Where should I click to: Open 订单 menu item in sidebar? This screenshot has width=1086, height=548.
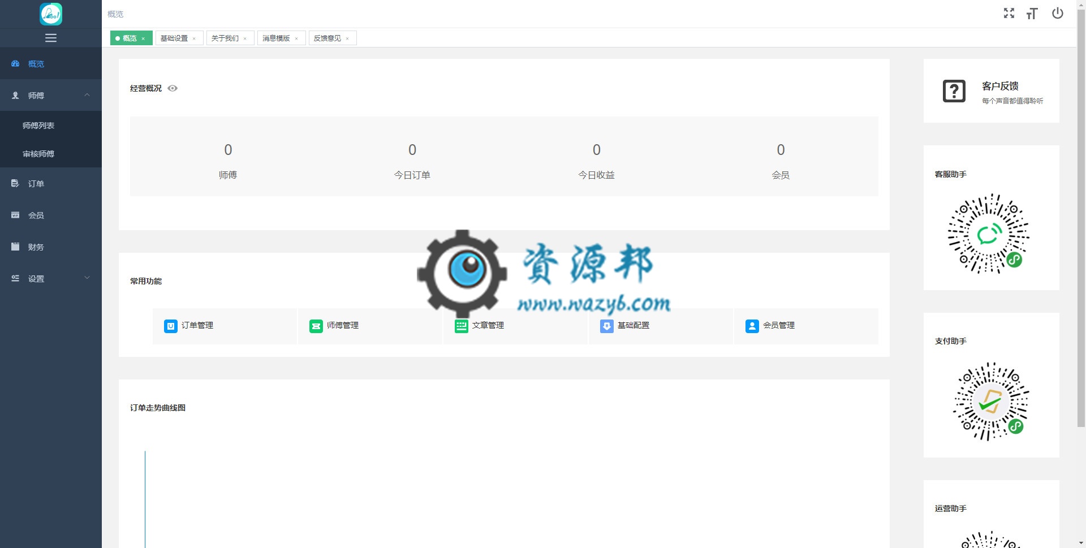51,184
